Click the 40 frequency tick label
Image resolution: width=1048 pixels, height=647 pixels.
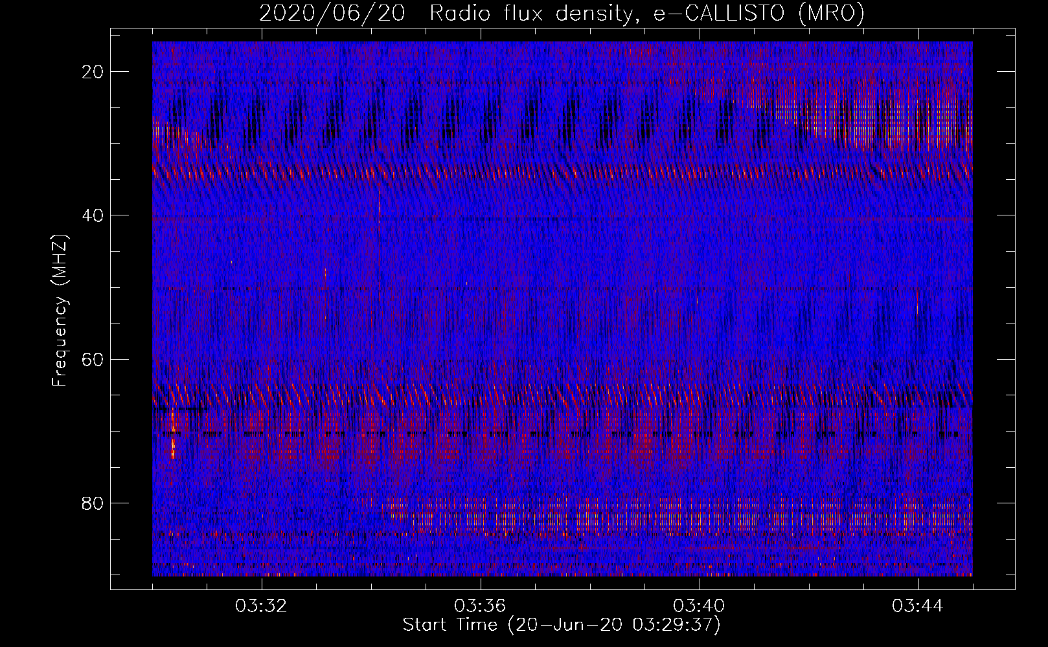[93, 215]
